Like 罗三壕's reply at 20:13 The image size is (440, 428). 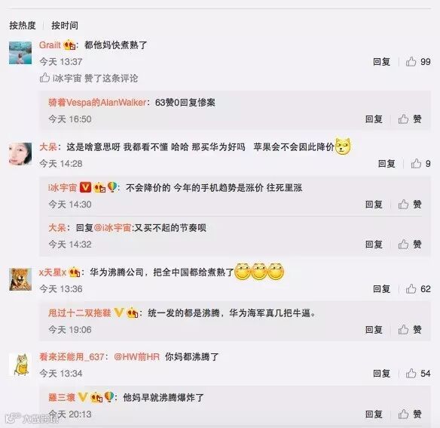410,414
